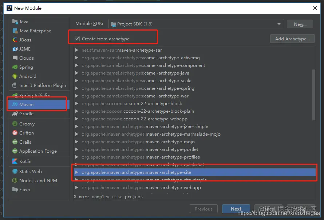Select maven-archetype-marmalade-mojo row
Viewport: 324px width, 220px height.
pos(195,134)
